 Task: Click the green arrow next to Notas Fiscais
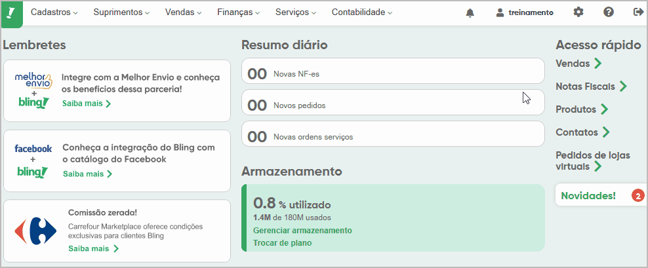point(623,86)
